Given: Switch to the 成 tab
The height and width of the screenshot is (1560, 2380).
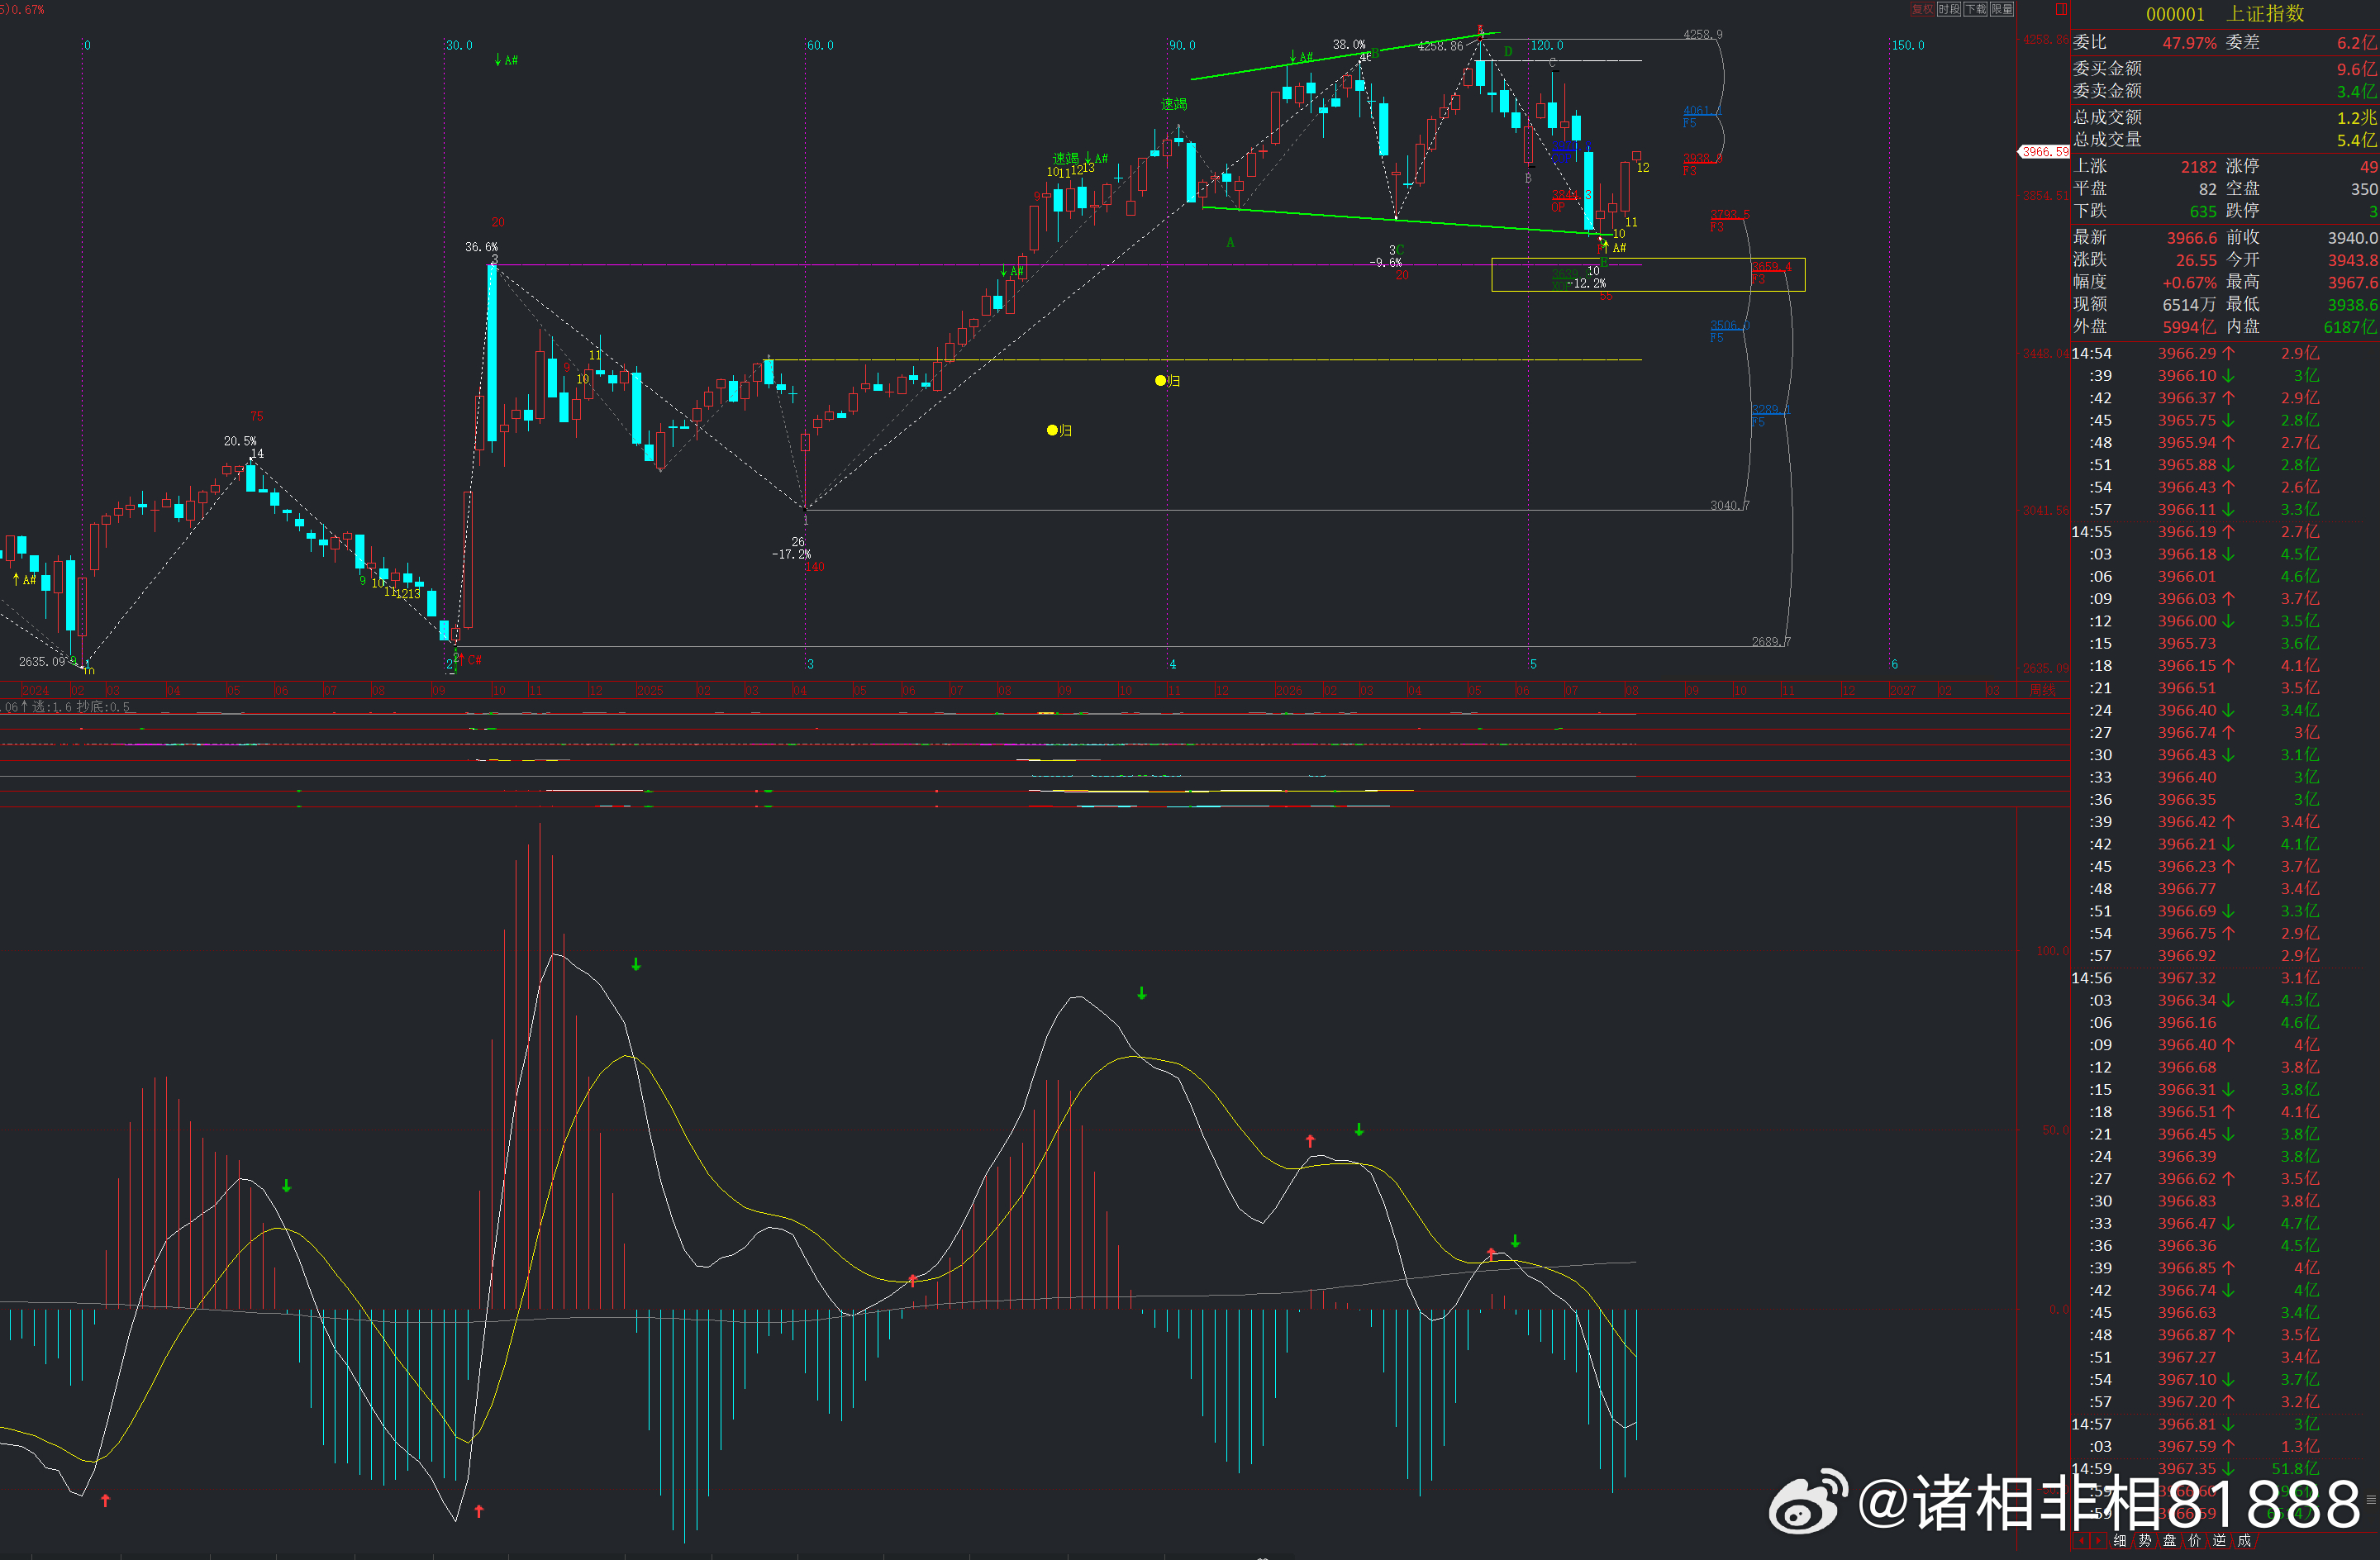Looking at the screenshot, I should click(x=2245, y=1540).
